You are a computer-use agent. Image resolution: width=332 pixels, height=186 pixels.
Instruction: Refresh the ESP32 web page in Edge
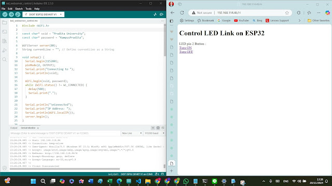coord(182,12)
